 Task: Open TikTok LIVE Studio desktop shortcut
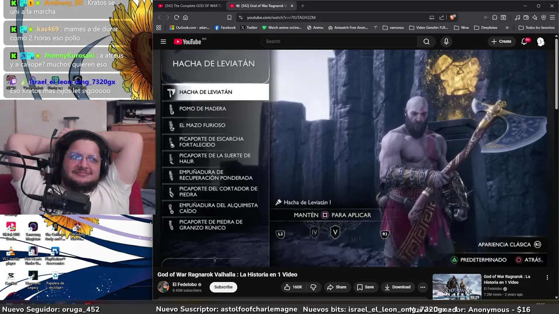11,232
